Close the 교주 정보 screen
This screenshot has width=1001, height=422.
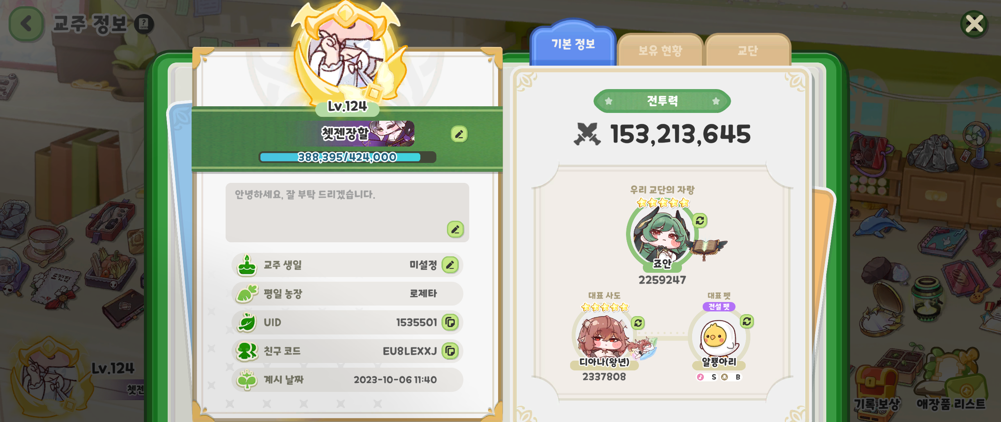[974, 24]
